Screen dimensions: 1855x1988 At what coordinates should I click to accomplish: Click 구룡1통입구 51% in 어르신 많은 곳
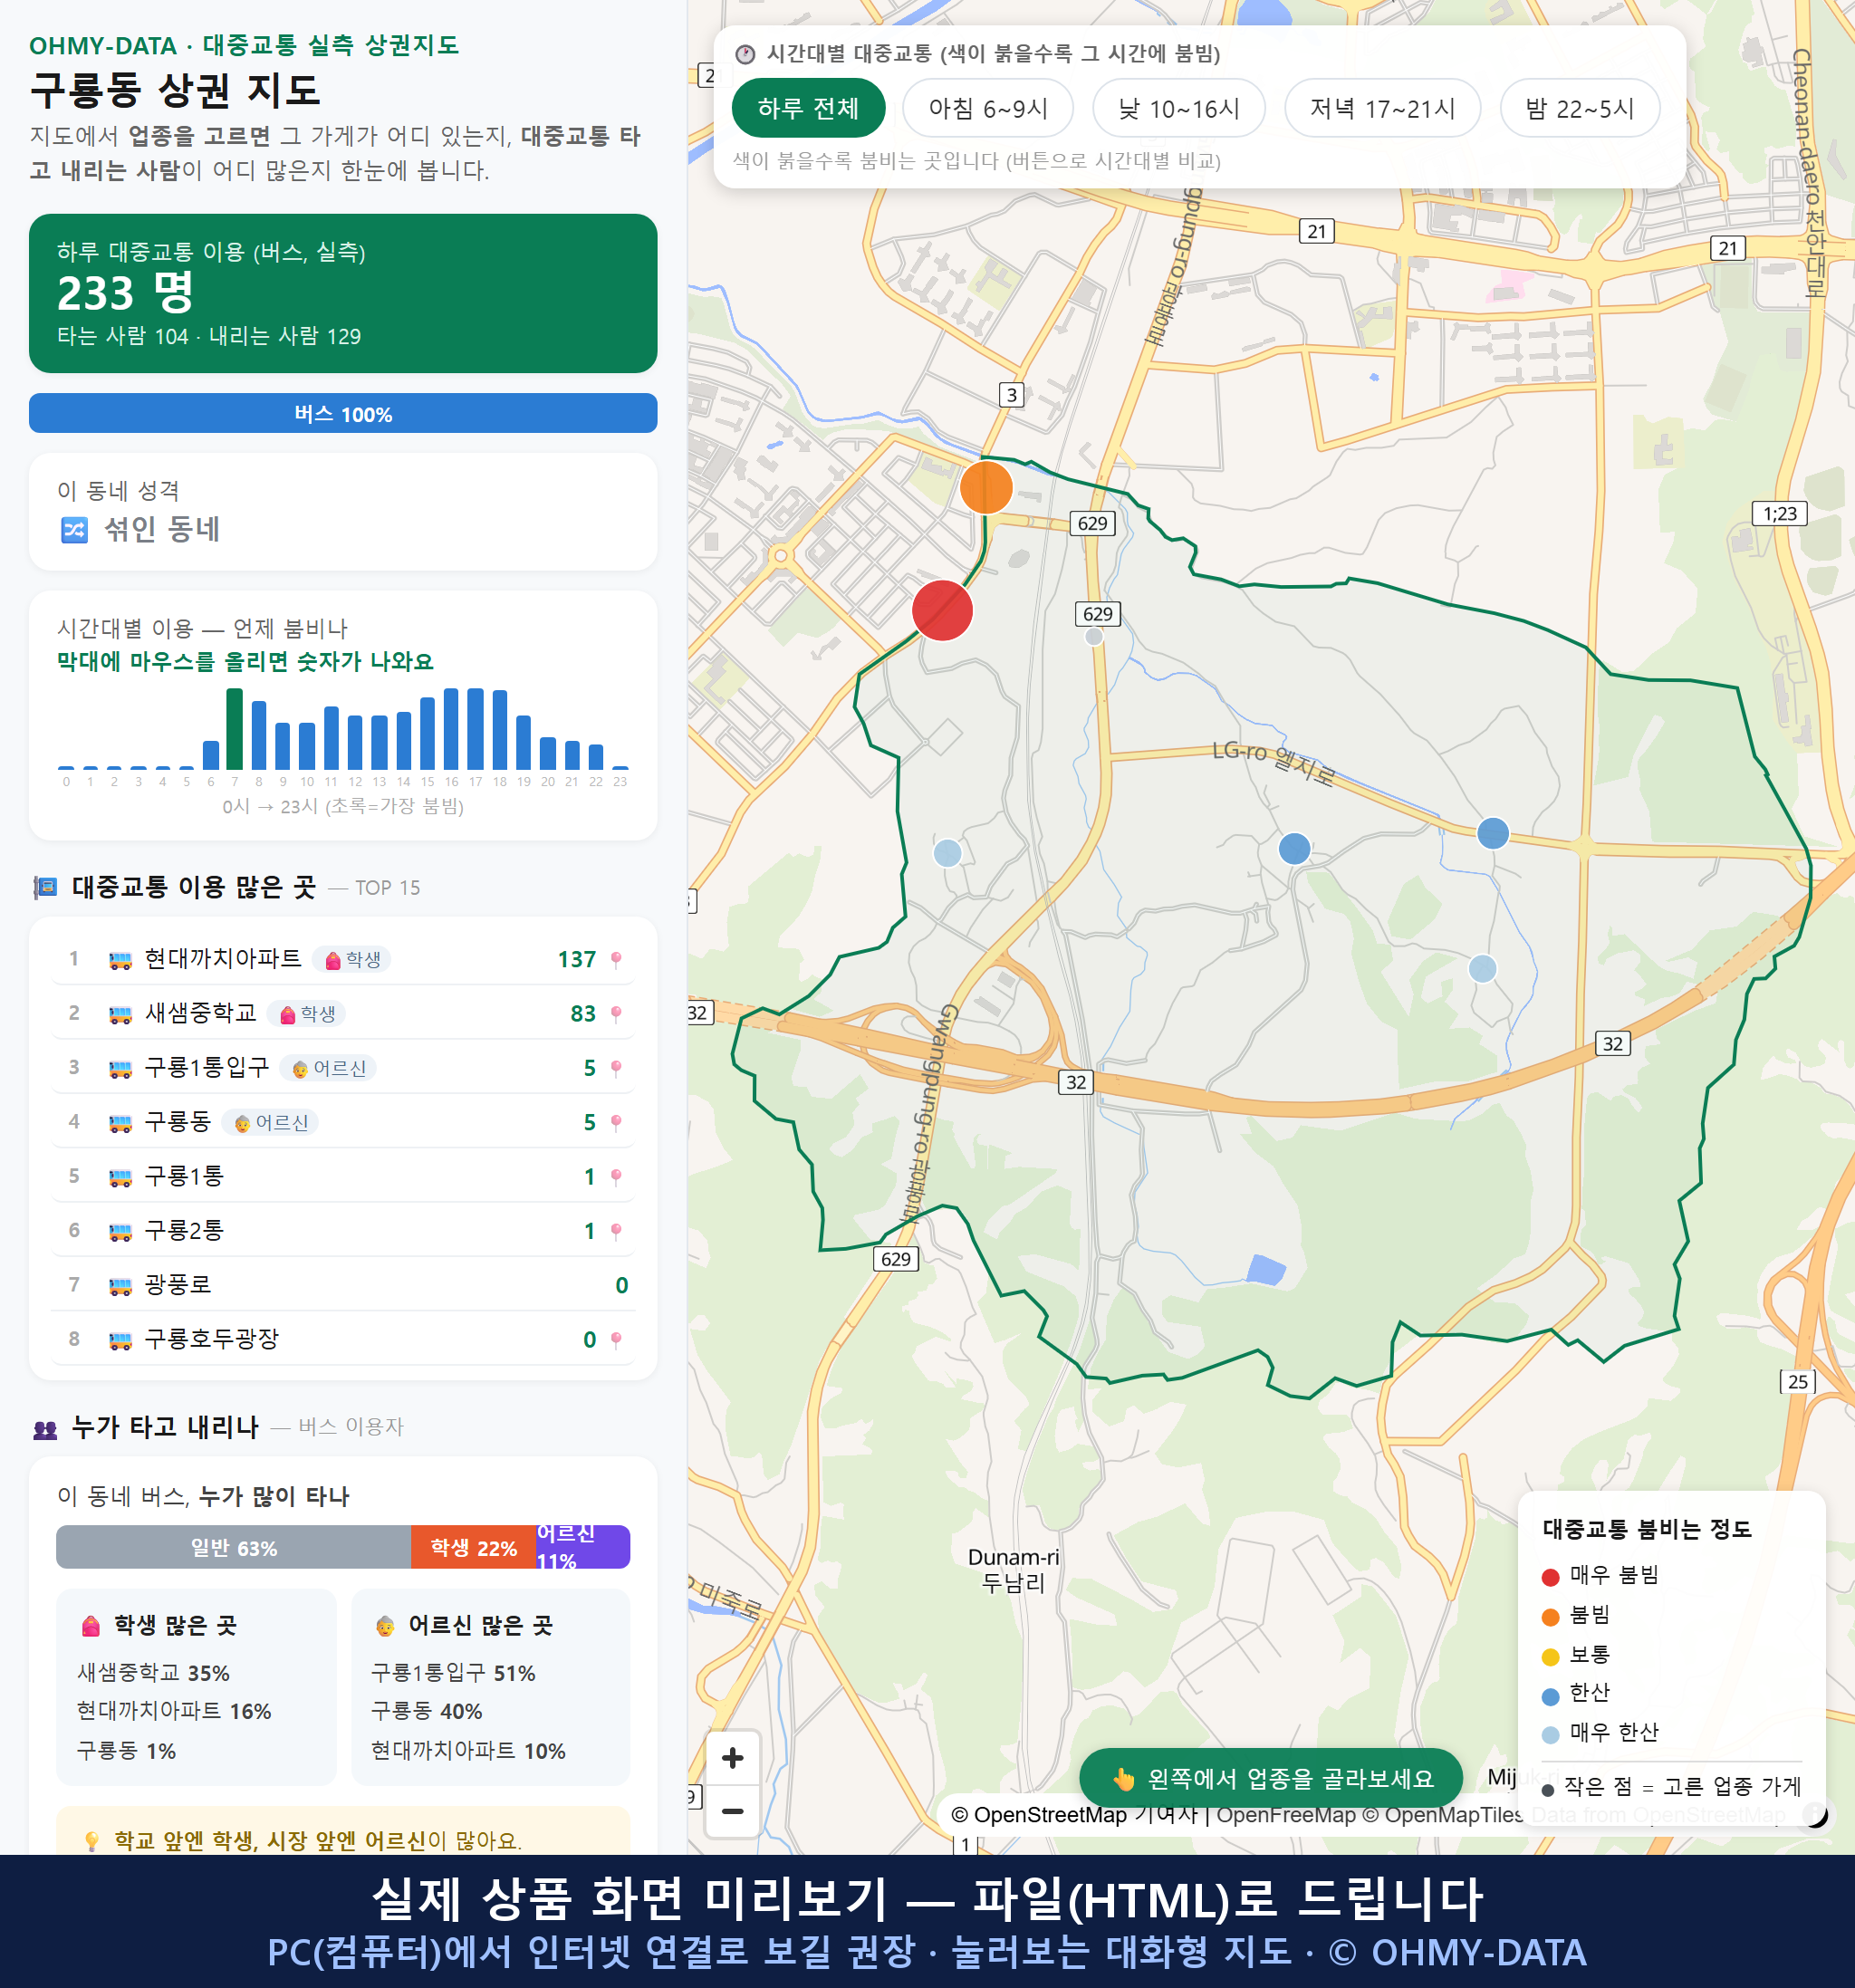453,1673
